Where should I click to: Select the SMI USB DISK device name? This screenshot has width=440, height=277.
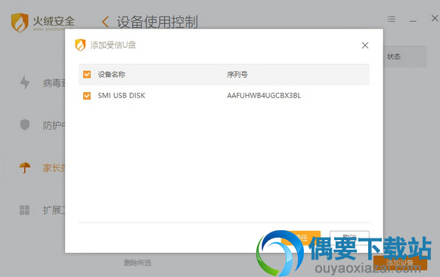coord(122,96)
